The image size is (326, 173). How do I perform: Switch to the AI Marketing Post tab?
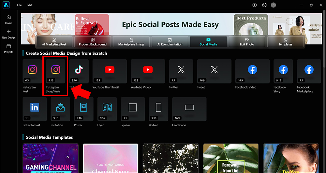coord(54,42)
